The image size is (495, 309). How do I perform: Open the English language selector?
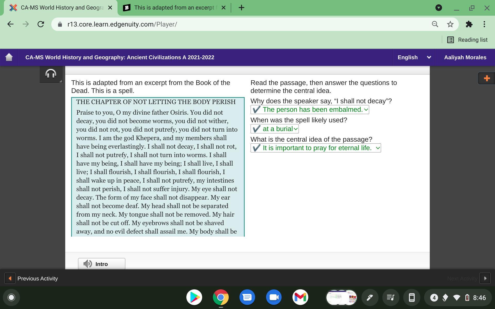pos(414,57)
